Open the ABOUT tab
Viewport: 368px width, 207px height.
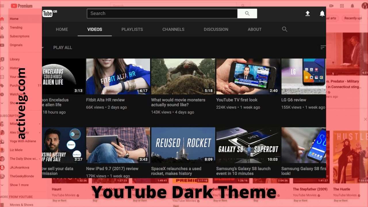coord(255,29)
